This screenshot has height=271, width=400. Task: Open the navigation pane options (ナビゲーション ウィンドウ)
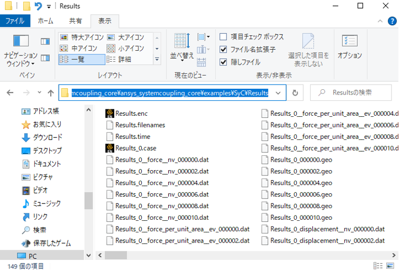(x=21, y=51)
